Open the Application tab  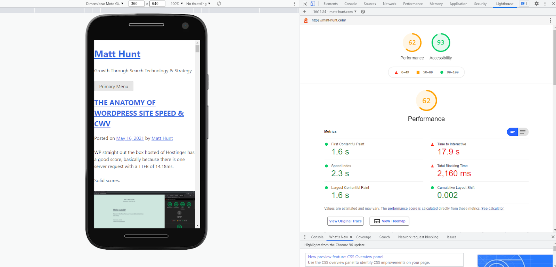point(458,3)
